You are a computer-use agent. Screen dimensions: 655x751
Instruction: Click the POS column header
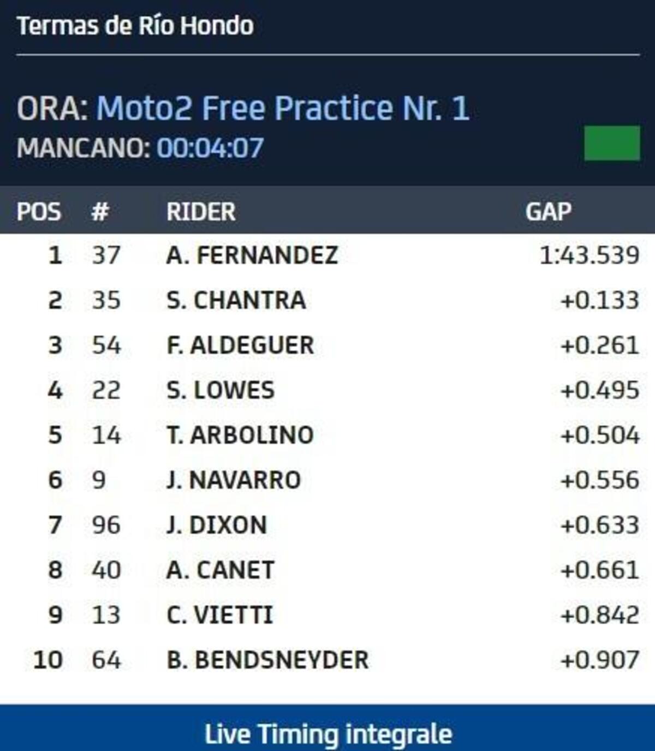click(x=38, y=212)
